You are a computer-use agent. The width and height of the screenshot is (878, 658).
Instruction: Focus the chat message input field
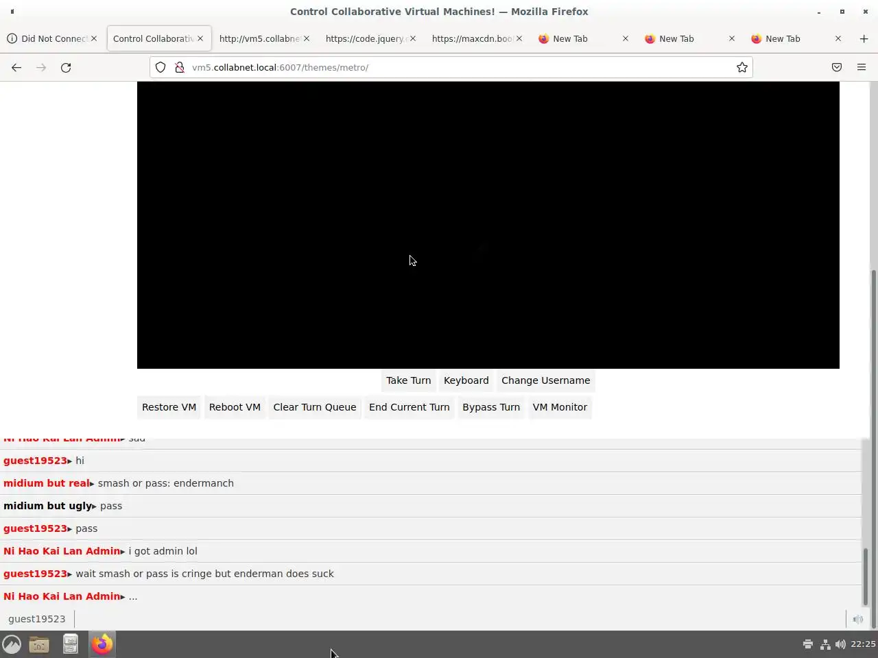tap(460, 619)
